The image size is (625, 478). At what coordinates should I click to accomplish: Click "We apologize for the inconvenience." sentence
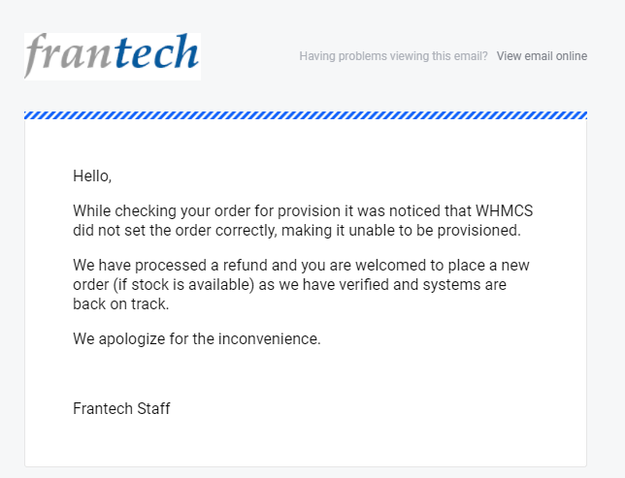pyautogui.click(x=196, y=339)
